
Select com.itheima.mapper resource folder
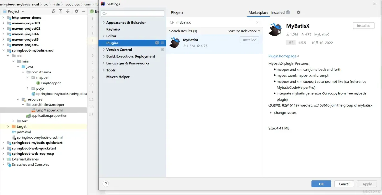click(48, 105)
